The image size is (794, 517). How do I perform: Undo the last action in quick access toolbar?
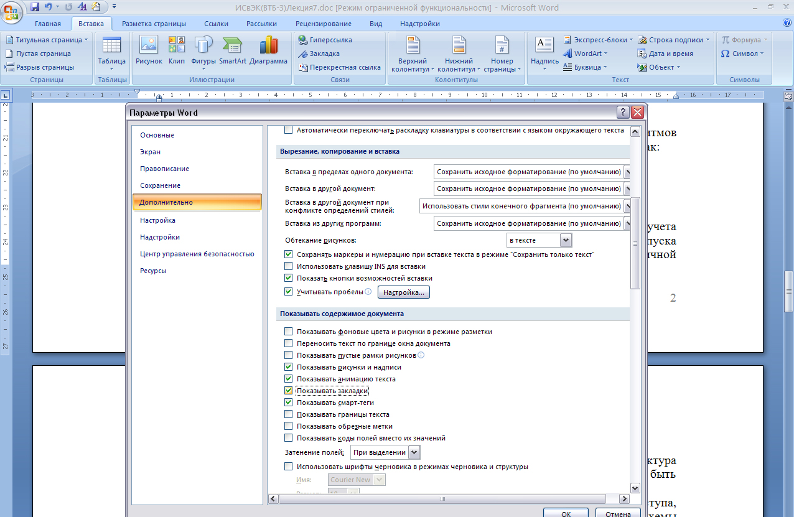(x=48, y=7)
